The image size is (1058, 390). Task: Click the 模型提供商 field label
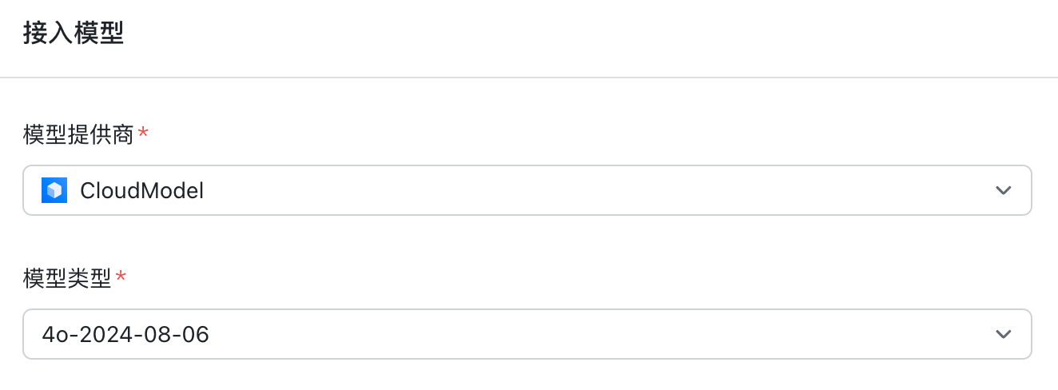[78, 134]
